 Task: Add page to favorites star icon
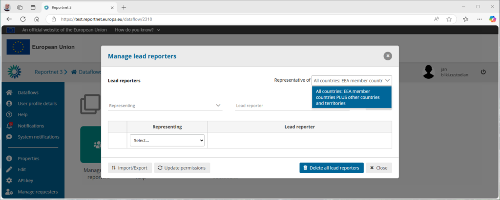pyautogui.click(x=449, y=19)
